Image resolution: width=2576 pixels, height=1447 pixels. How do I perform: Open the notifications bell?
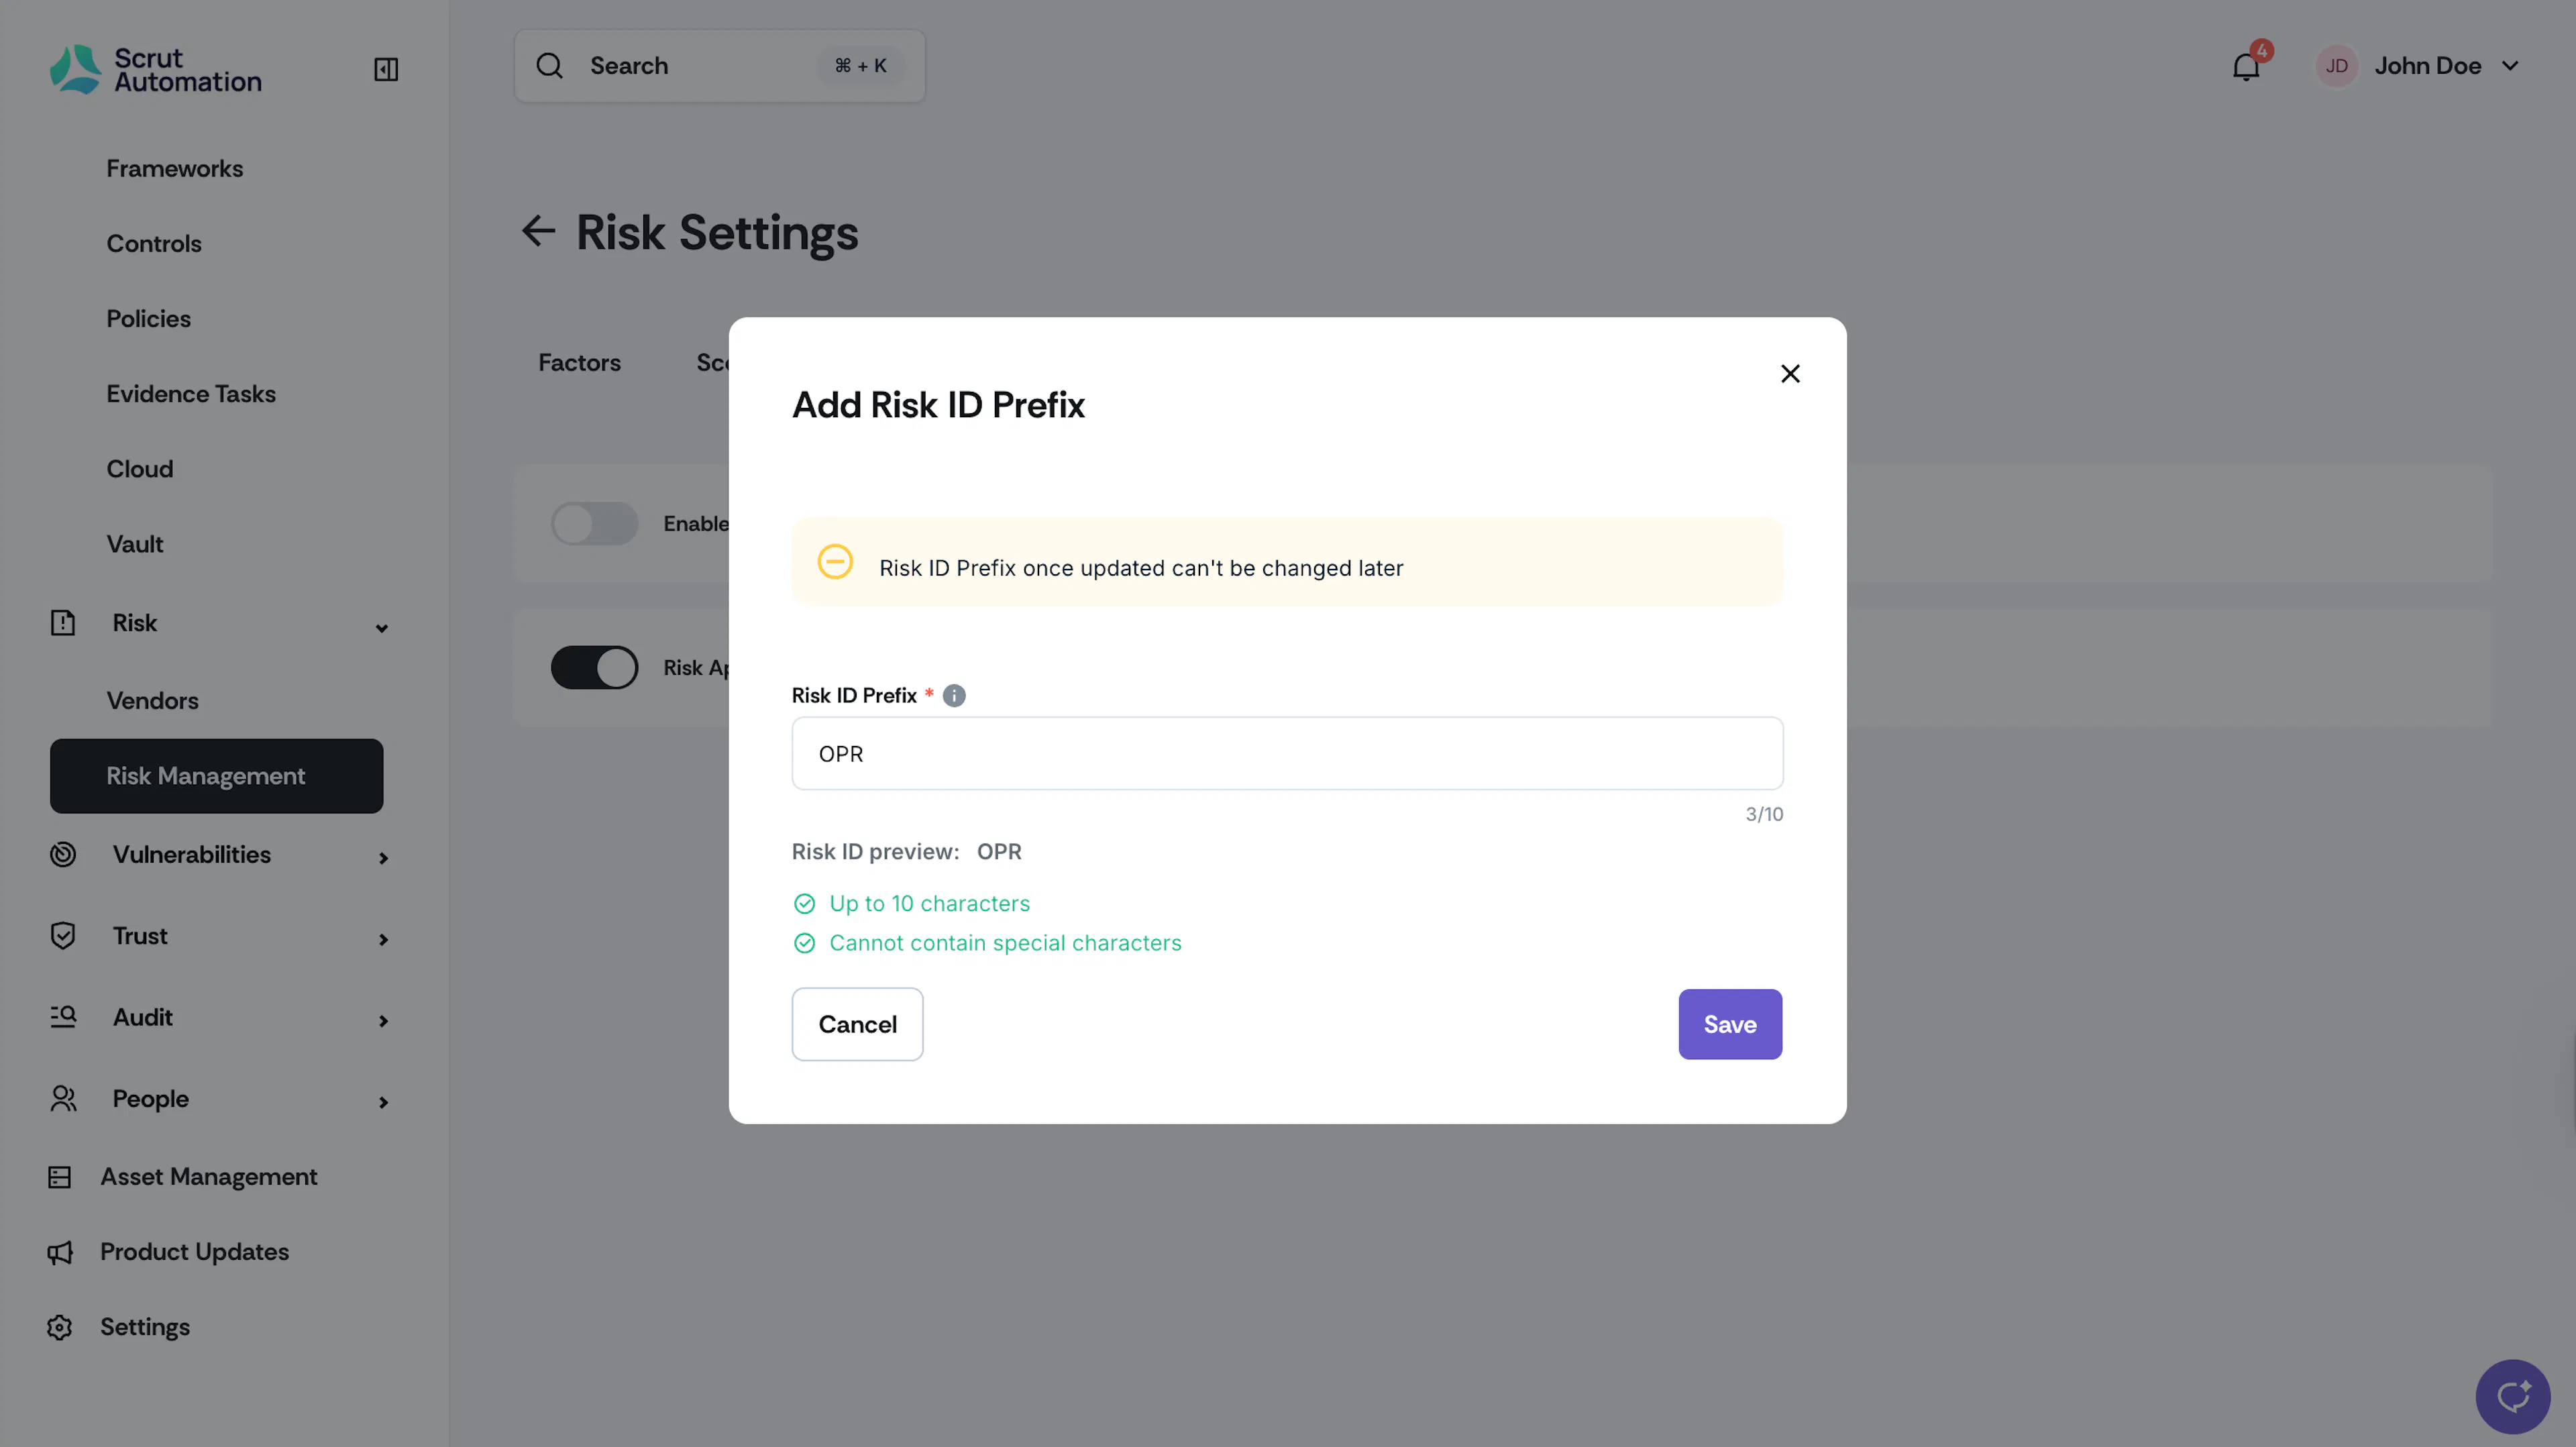pos(2246,66)
